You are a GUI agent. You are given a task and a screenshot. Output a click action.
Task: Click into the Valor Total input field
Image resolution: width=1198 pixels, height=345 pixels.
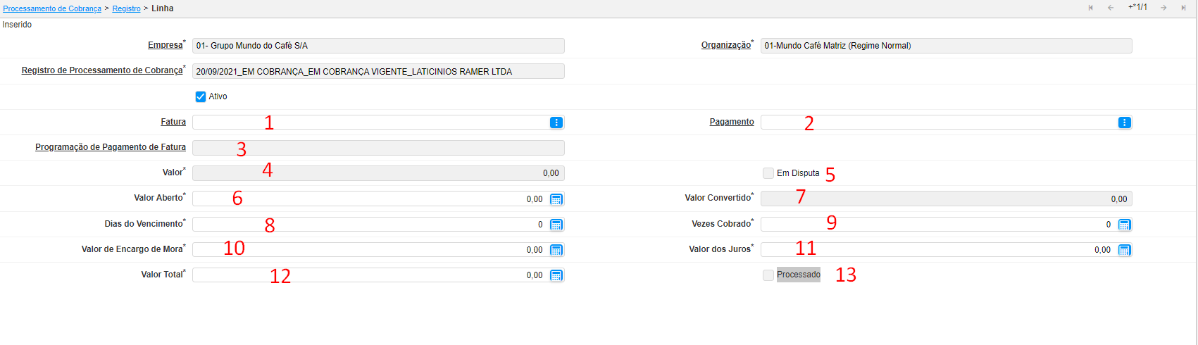(366, 275)
